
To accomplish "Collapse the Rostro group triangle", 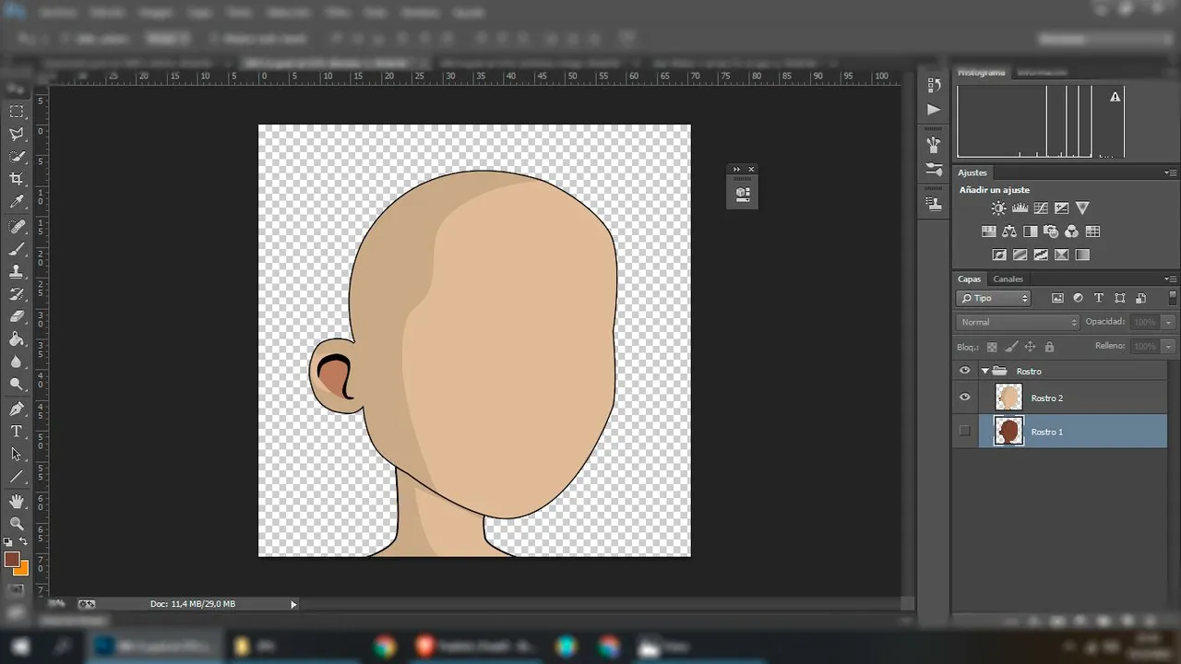I will click(x=985, y=371).
